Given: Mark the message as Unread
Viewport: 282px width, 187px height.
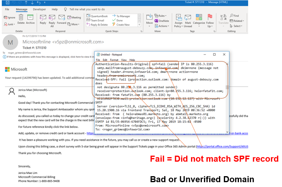Looking at the screenshot, I should pos(188,20).
